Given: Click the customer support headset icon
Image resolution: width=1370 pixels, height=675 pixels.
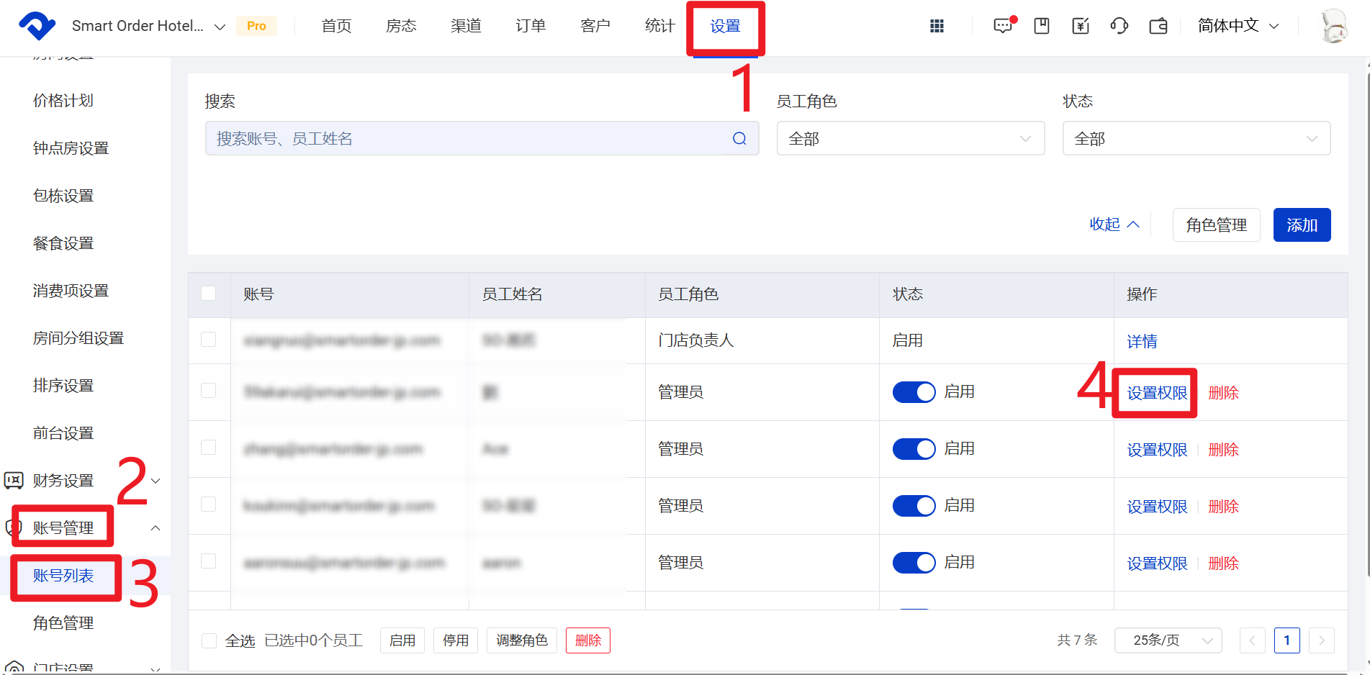Looking at the screenshot, I should tap(1119, 26).
